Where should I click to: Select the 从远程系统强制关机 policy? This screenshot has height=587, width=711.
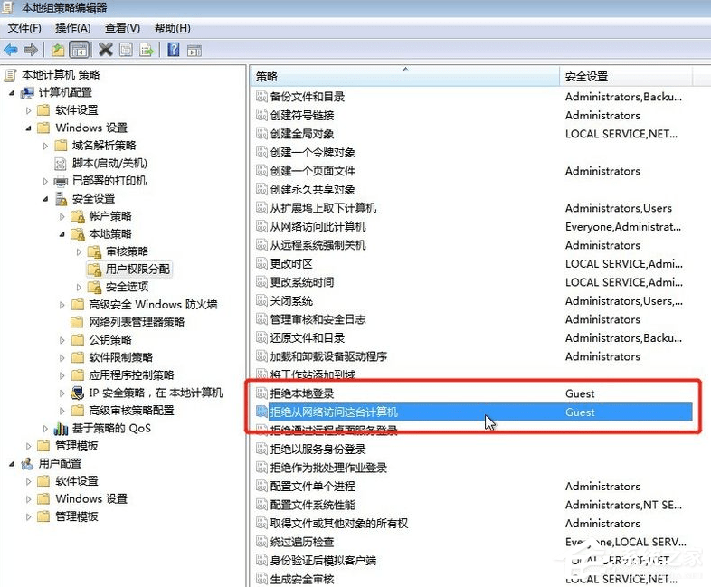[x=318, y=245]
